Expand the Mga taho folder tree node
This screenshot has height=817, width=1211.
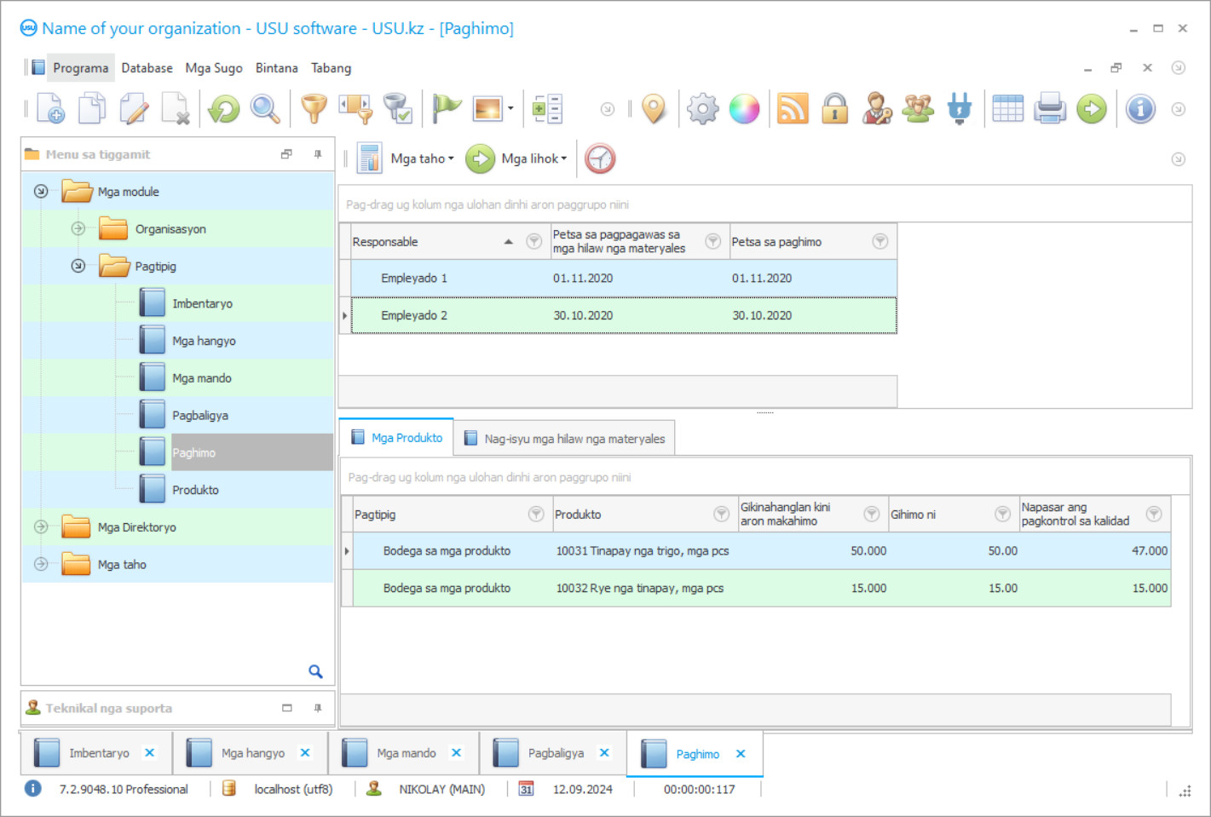click(41, 564)
